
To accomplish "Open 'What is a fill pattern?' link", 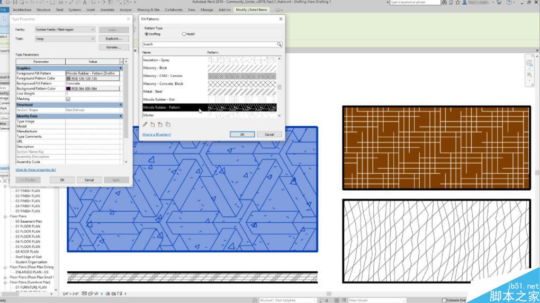I will tap(157, 135).
